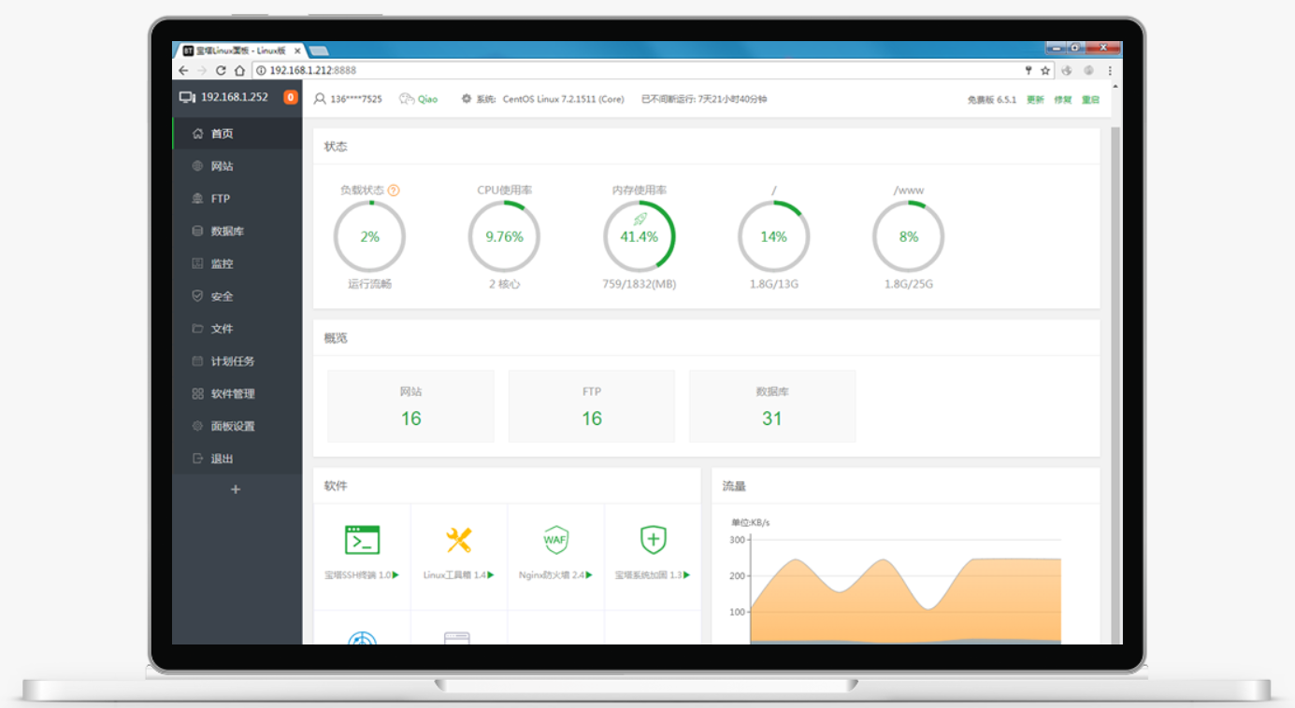This screenshot has width=1295, height=708.
Task: Open the 宝塔SSH终端 terminal icon
Action: click(363, 540)
